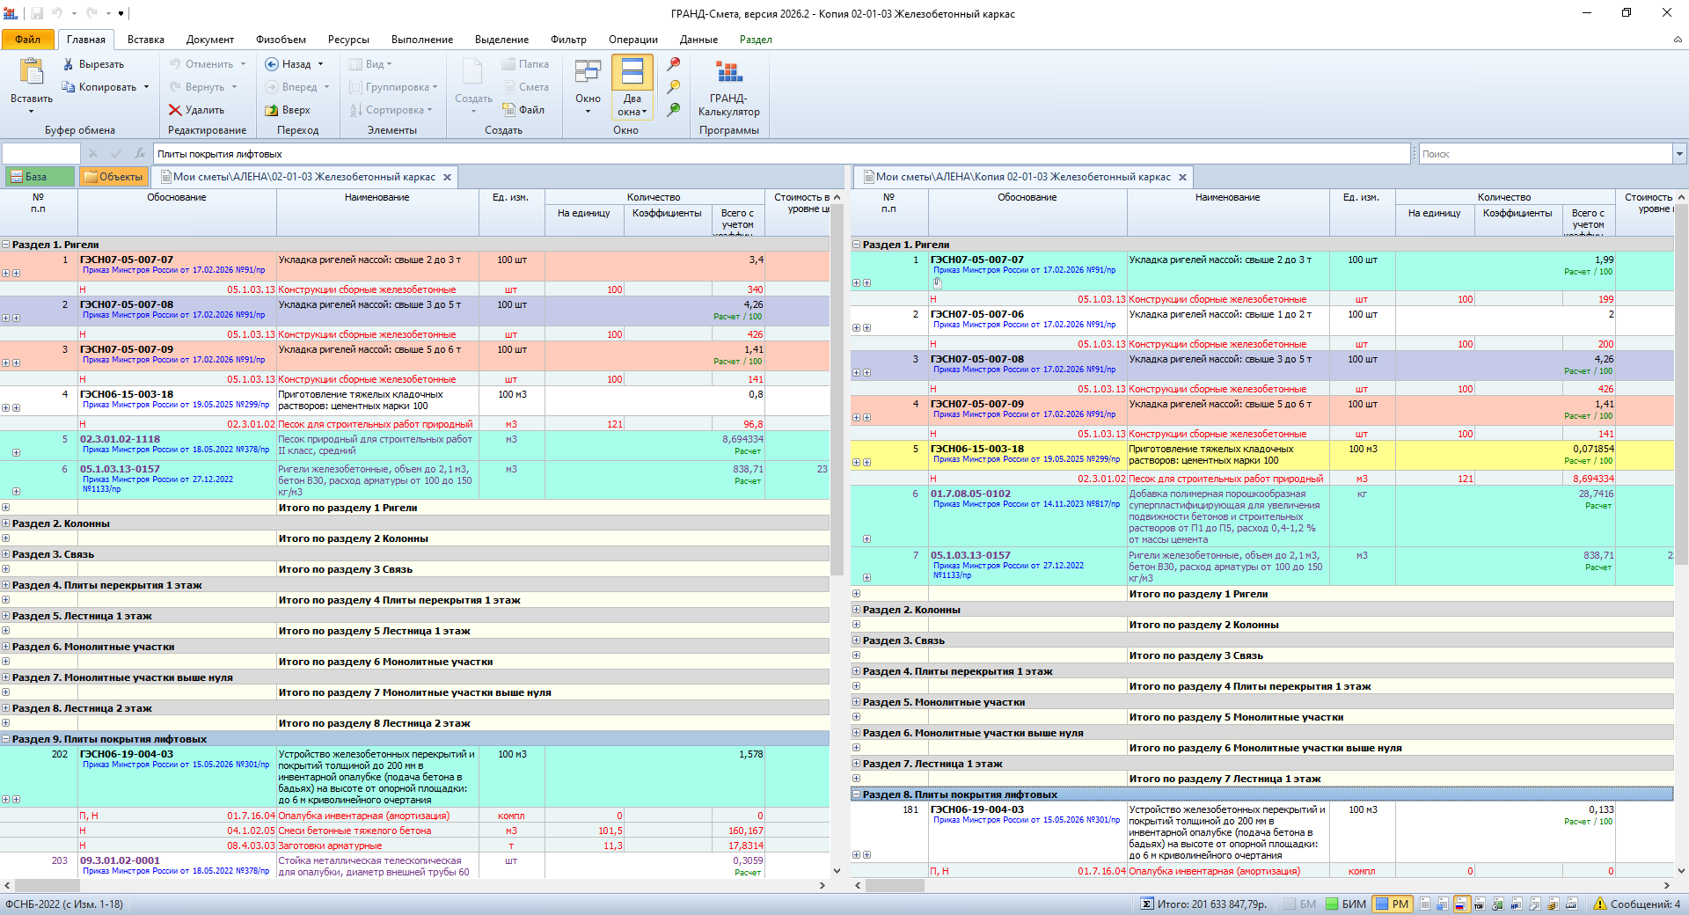The width and height of the screenshot is (1689, 915).
Task: Click the formula bar text Плиты покрытия лифтовых
Action: coord(220,154)
